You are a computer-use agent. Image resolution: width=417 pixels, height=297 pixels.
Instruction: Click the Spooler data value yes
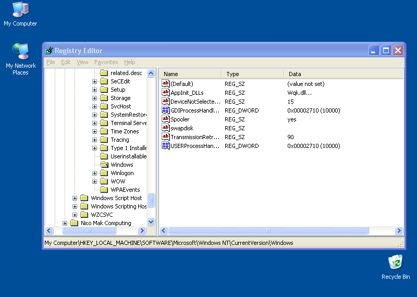(x=292, y=119)
